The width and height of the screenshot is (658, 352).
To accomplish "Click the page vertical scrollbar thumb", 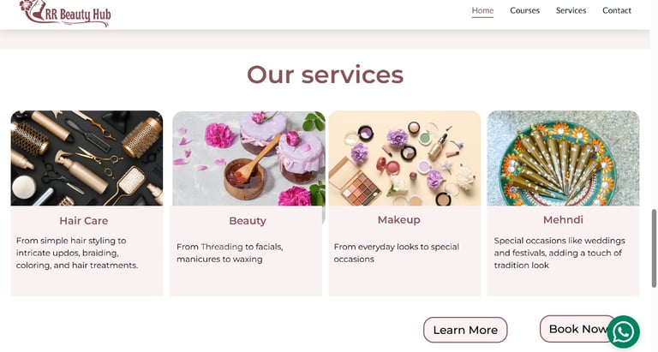I will 654,248.
